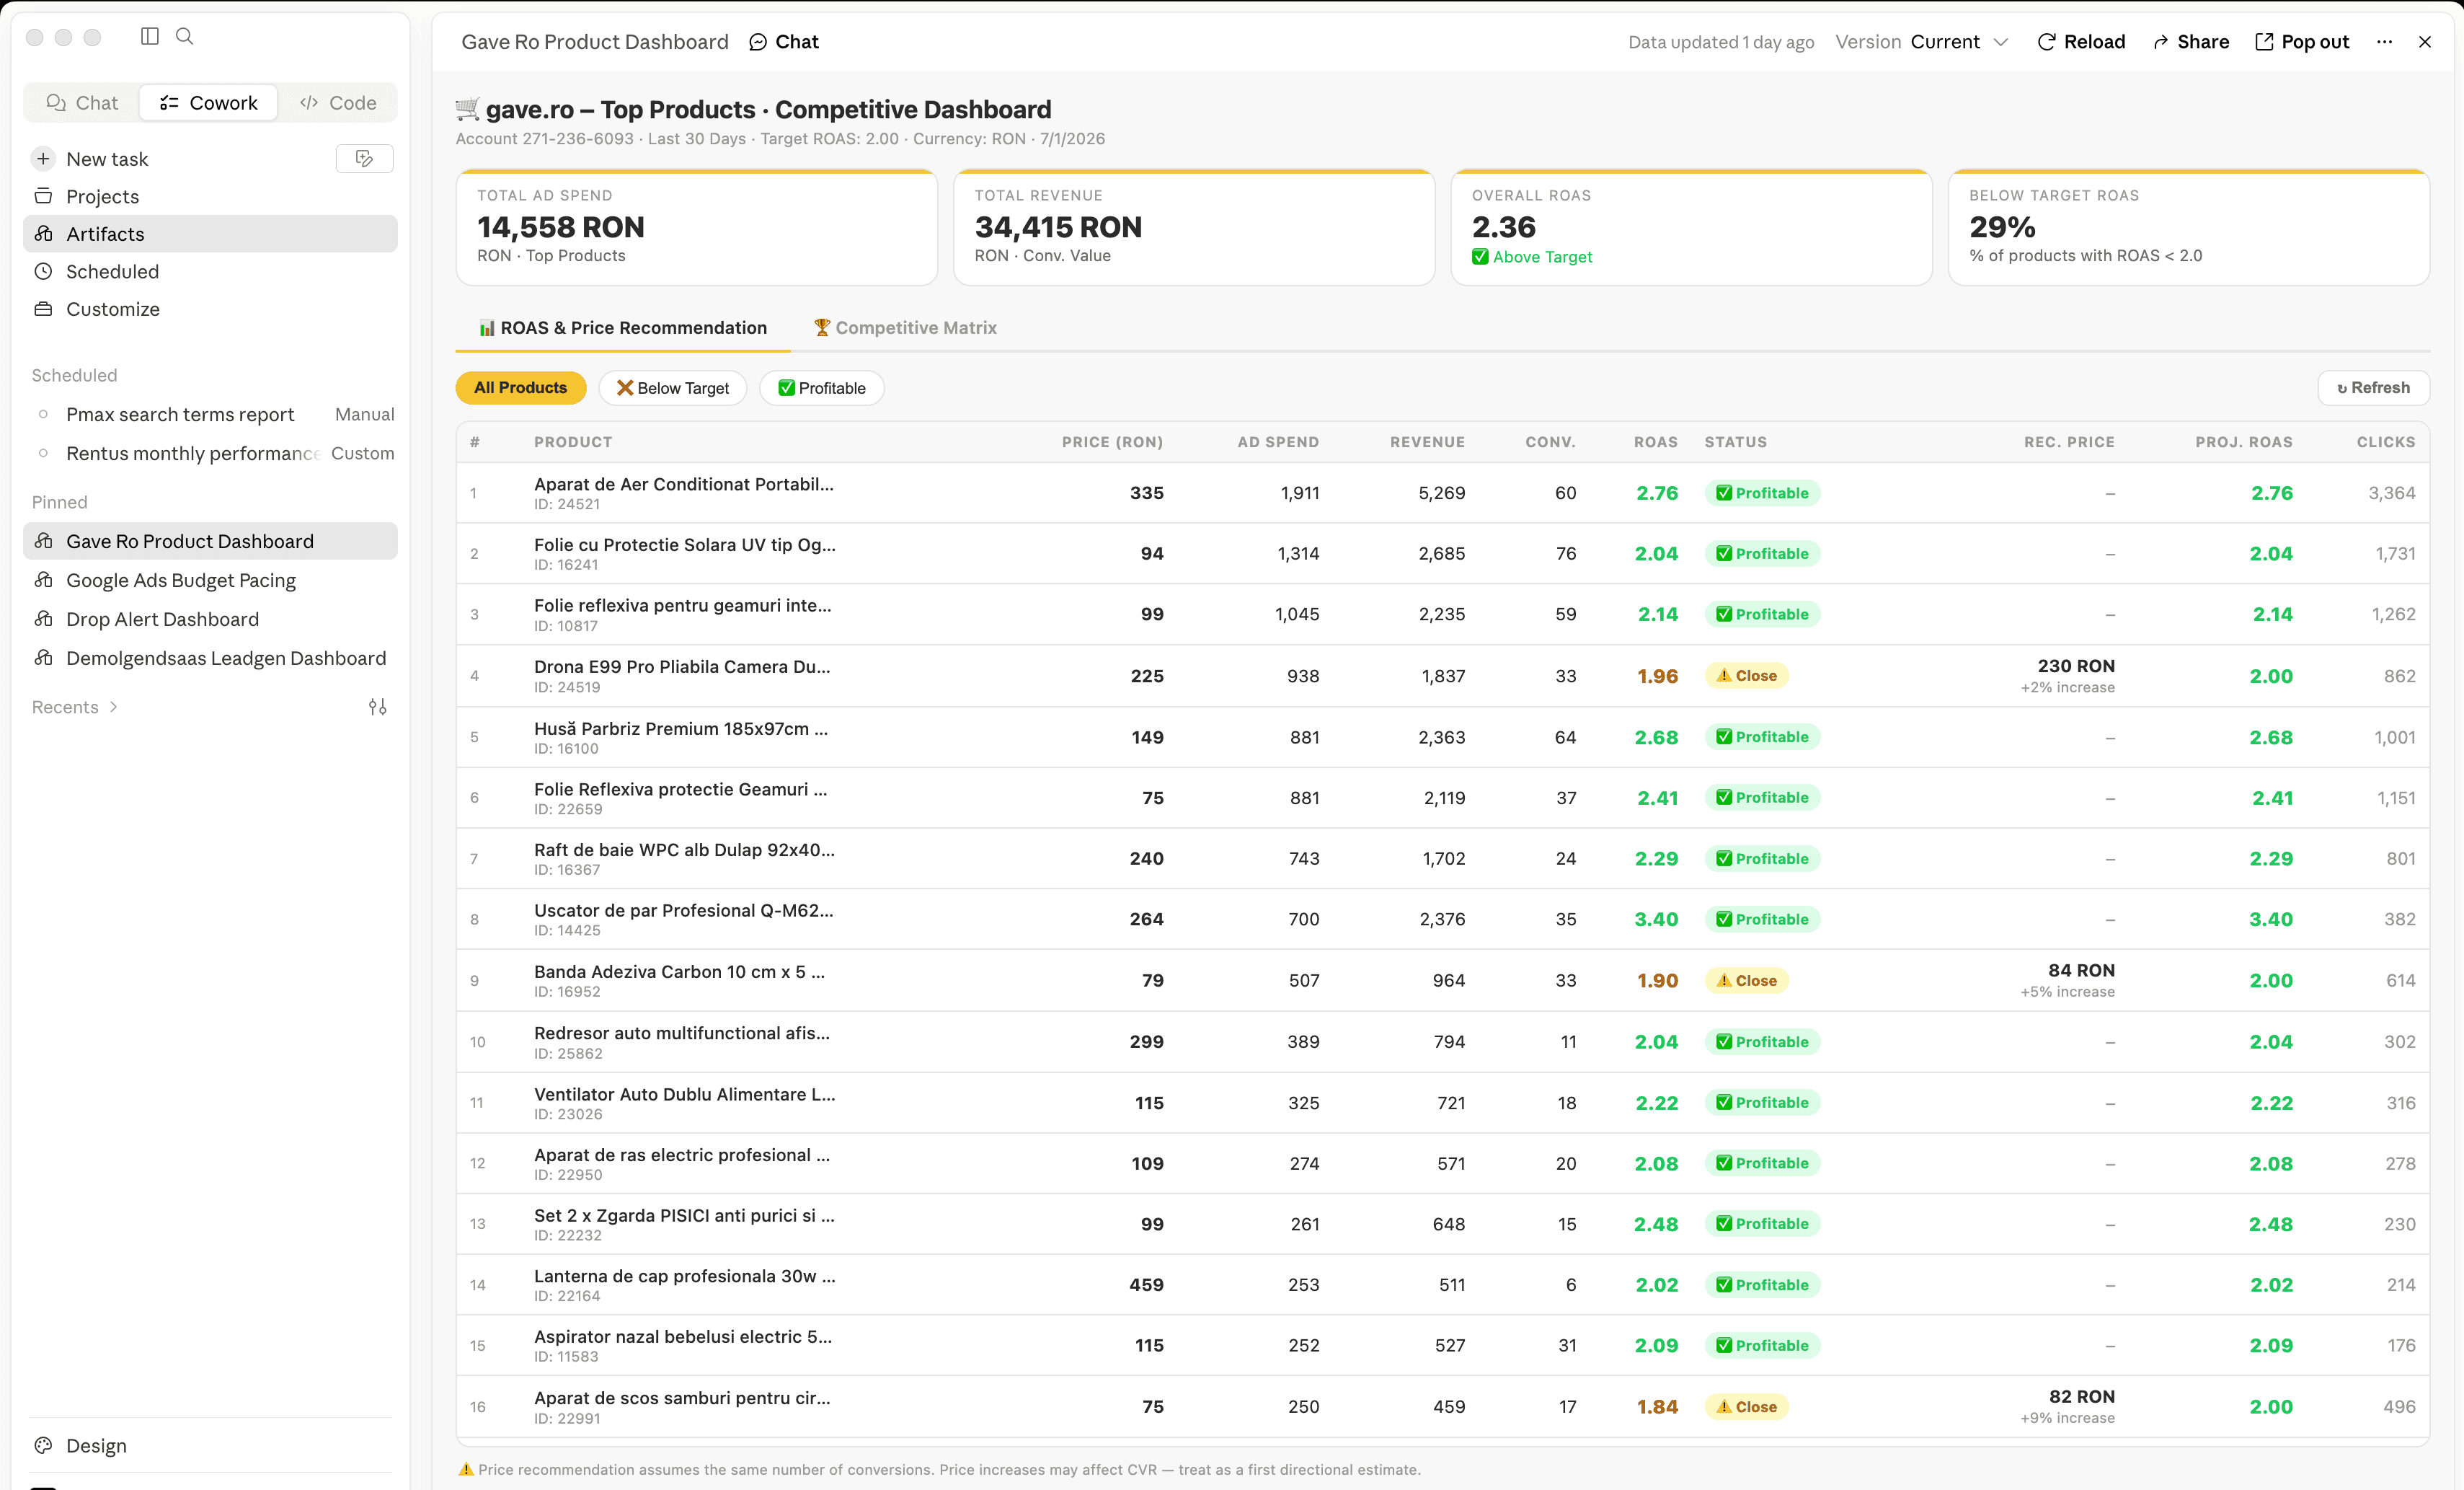Click the new task compose icon

364,158
